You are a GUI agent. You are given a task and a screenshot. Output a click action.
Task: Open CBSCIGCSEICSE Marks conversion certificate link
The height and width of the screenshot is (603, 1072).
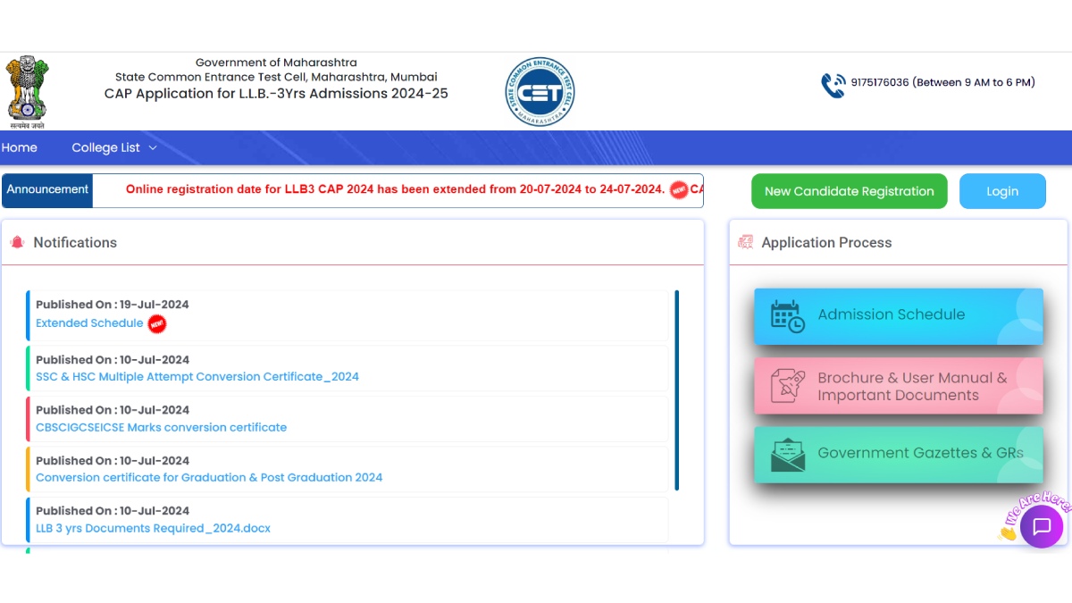(x=161, y=428)
